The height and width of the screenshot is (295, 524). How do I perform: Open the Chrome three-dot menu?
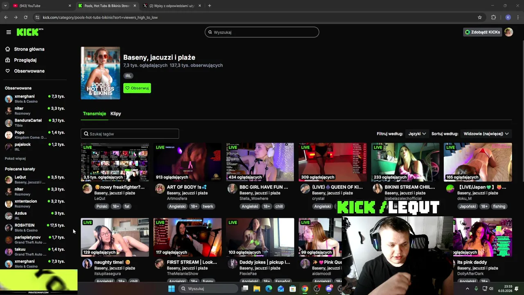(x=518, y=17)
